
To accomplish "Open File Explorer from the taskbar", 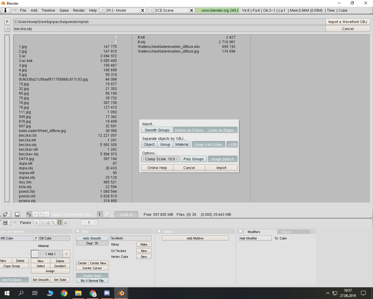I will pyautogui.click(x=78, y=293).
